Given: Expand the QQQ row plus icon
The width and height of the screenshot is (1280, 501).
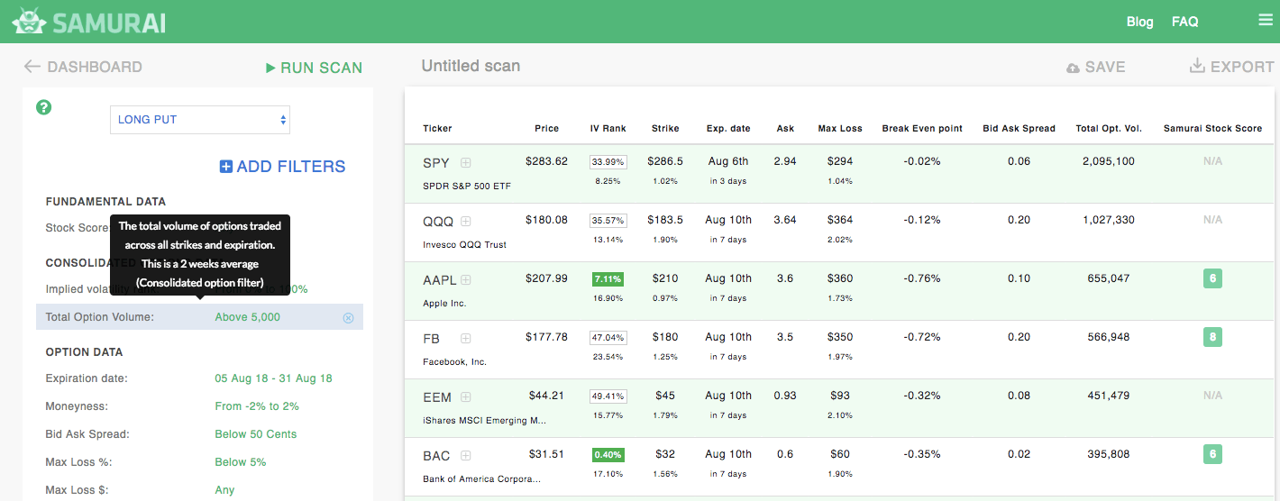Looking at the screenshot, I should coord(466,221).
